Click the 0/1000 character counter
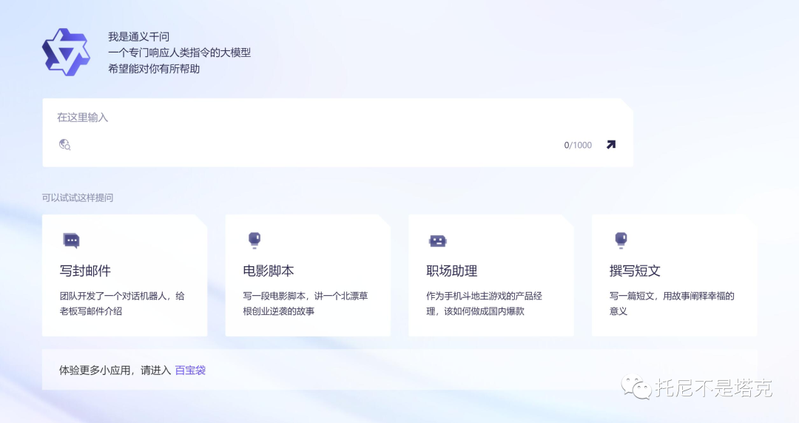 click(578, 145)
